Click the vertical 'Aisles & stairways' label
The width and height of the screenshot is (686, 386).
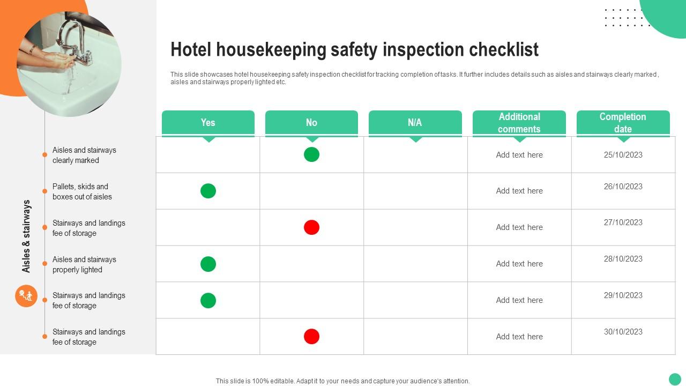pos(26,236)
